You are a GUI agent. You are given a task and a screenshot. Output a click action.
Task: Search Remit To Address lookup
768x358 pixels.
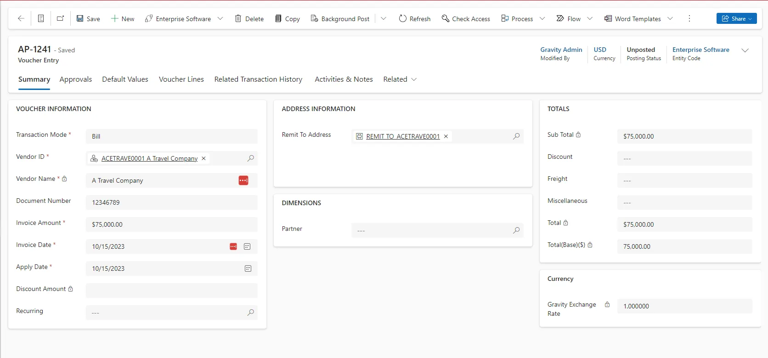click(x=516, y=136)
